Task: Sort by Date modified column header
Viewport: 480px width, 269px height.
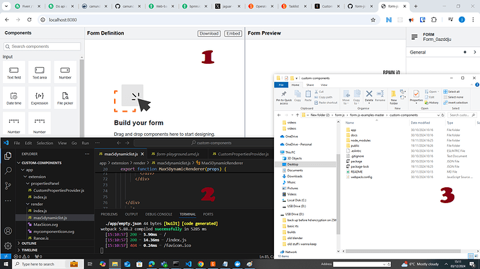Action: tap(420, 123)
